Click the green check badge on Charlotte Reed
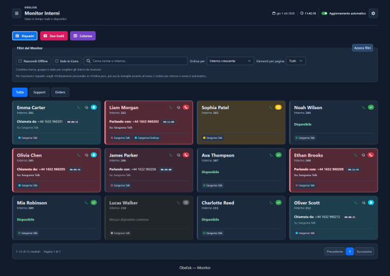The height and width of the screenshot is (276, 390). pos(278,202)
